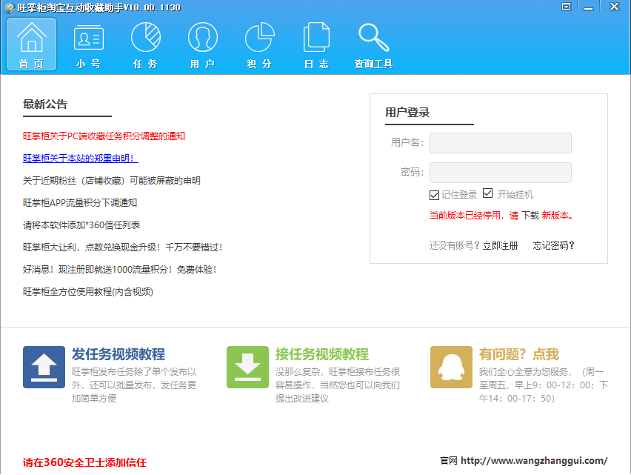Screen dimensions: 631x475
Task: Click the 请在360安全卫士添加信任 red text
Action: [x=84, y=462]
